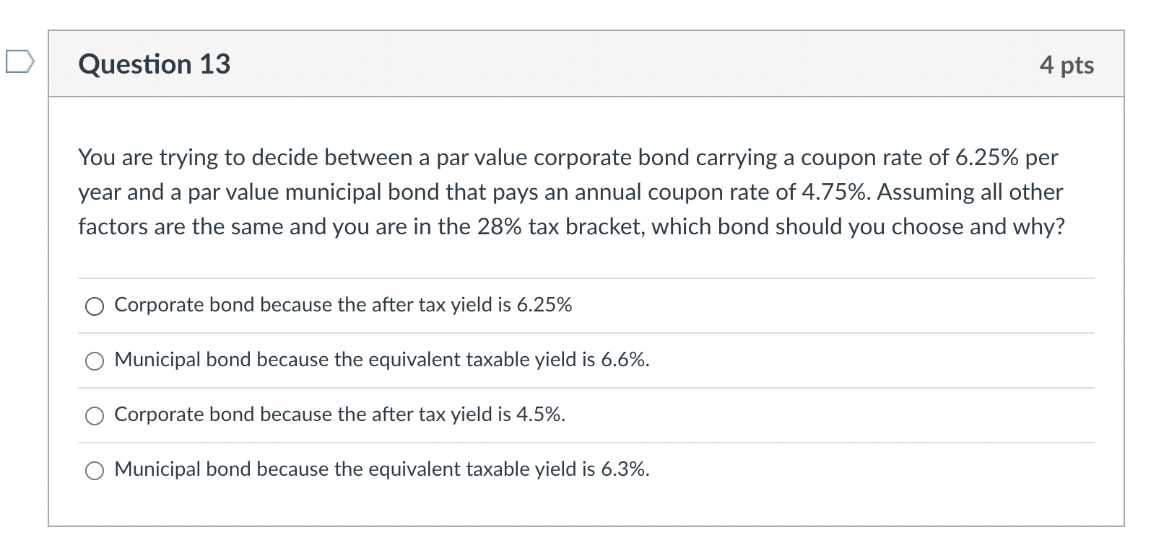Click the question prompt paragraph
Screen dimensions: 1164x558
[569, 192]
